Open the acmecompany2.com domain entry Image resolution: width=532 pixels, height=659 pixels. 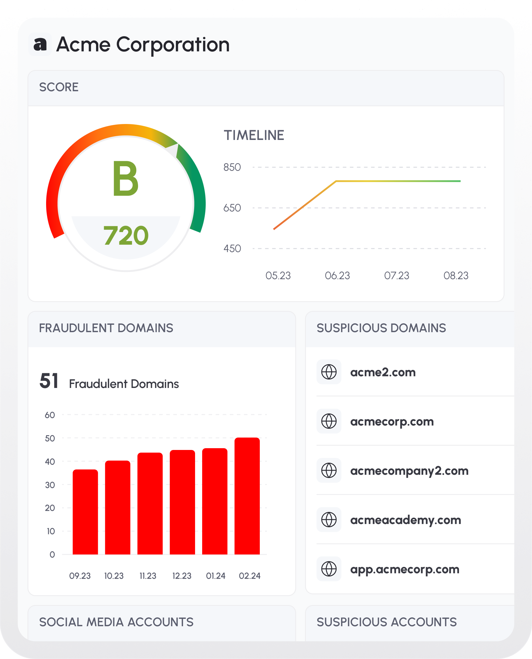(x=409, y=471)
